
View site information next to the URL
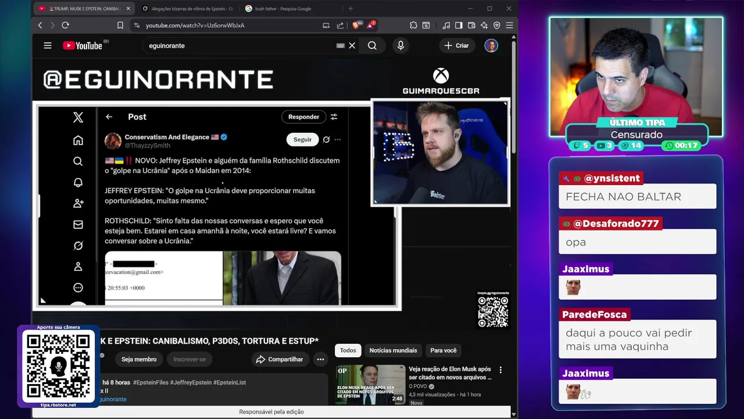pos(137,25)
